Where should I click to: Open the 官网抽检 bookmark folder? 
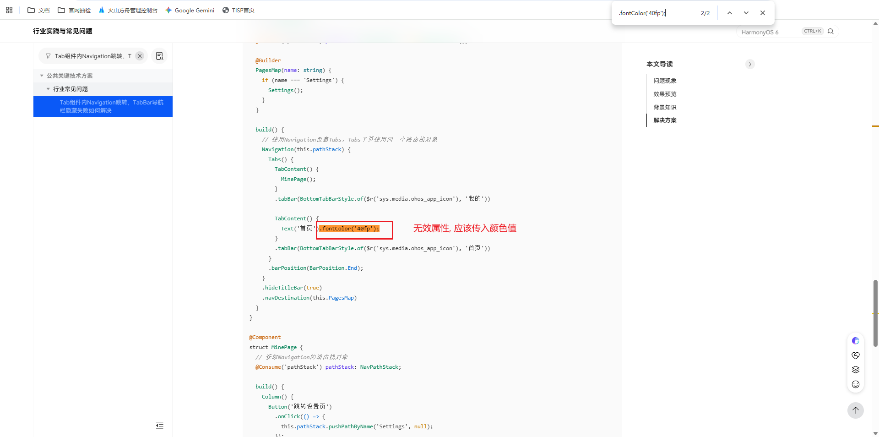tap(74, 10)
